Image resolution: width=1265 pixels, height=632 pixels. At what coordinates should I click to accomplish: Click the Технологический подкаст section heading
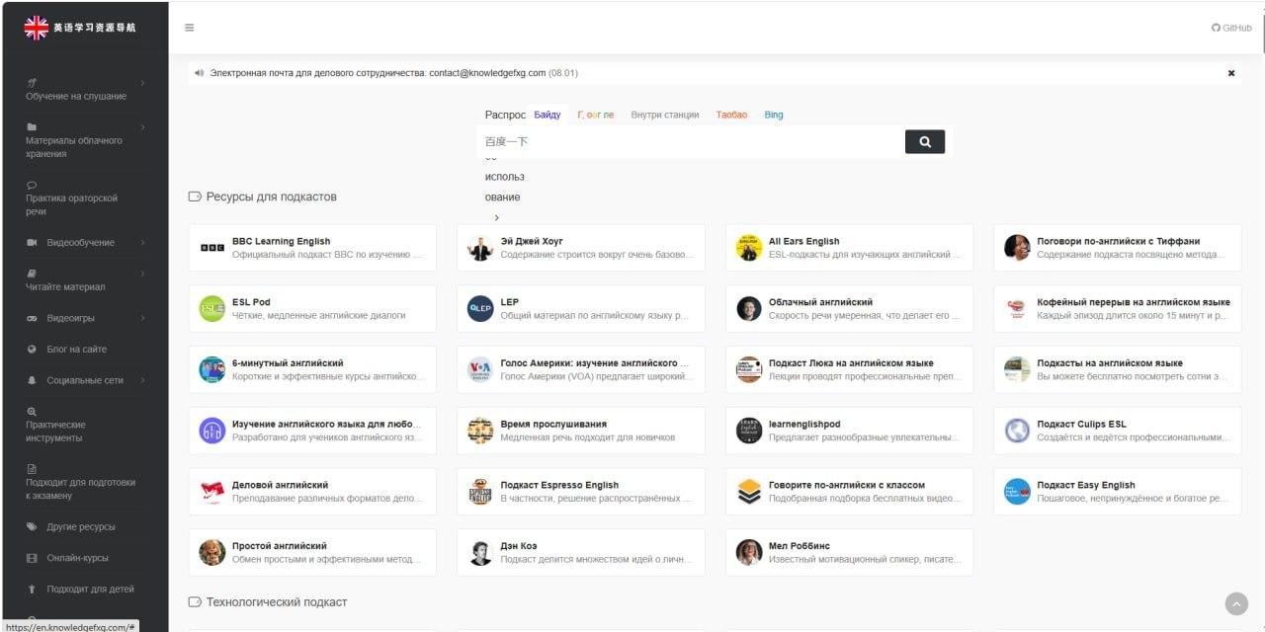(277, 601)
